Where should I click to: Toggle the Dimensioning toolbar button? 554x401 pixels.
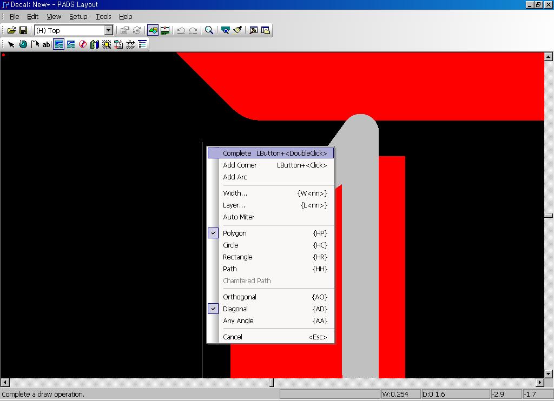[x=165, y=30]
